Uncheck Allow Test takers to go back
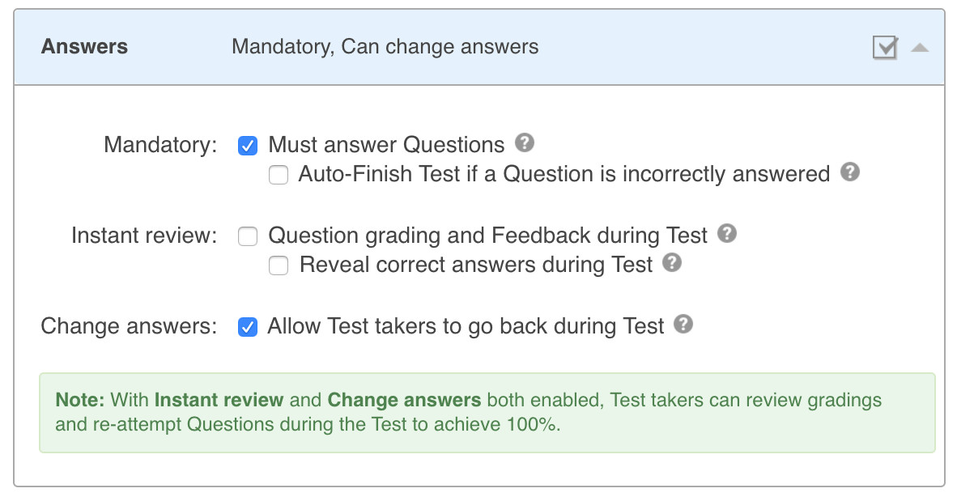957x497 pixels. (248, 327)
